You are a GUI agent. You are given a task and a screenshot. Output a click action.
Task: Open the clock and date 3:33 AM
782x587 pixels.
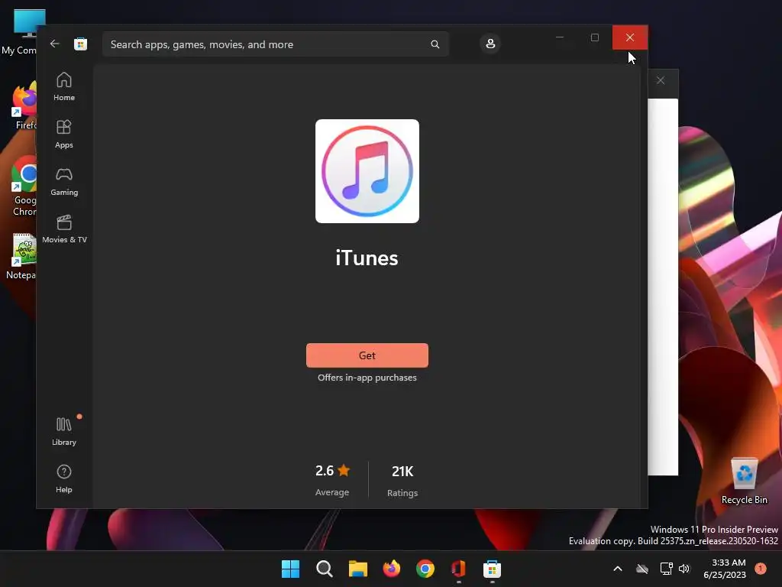tap(725, 569)
